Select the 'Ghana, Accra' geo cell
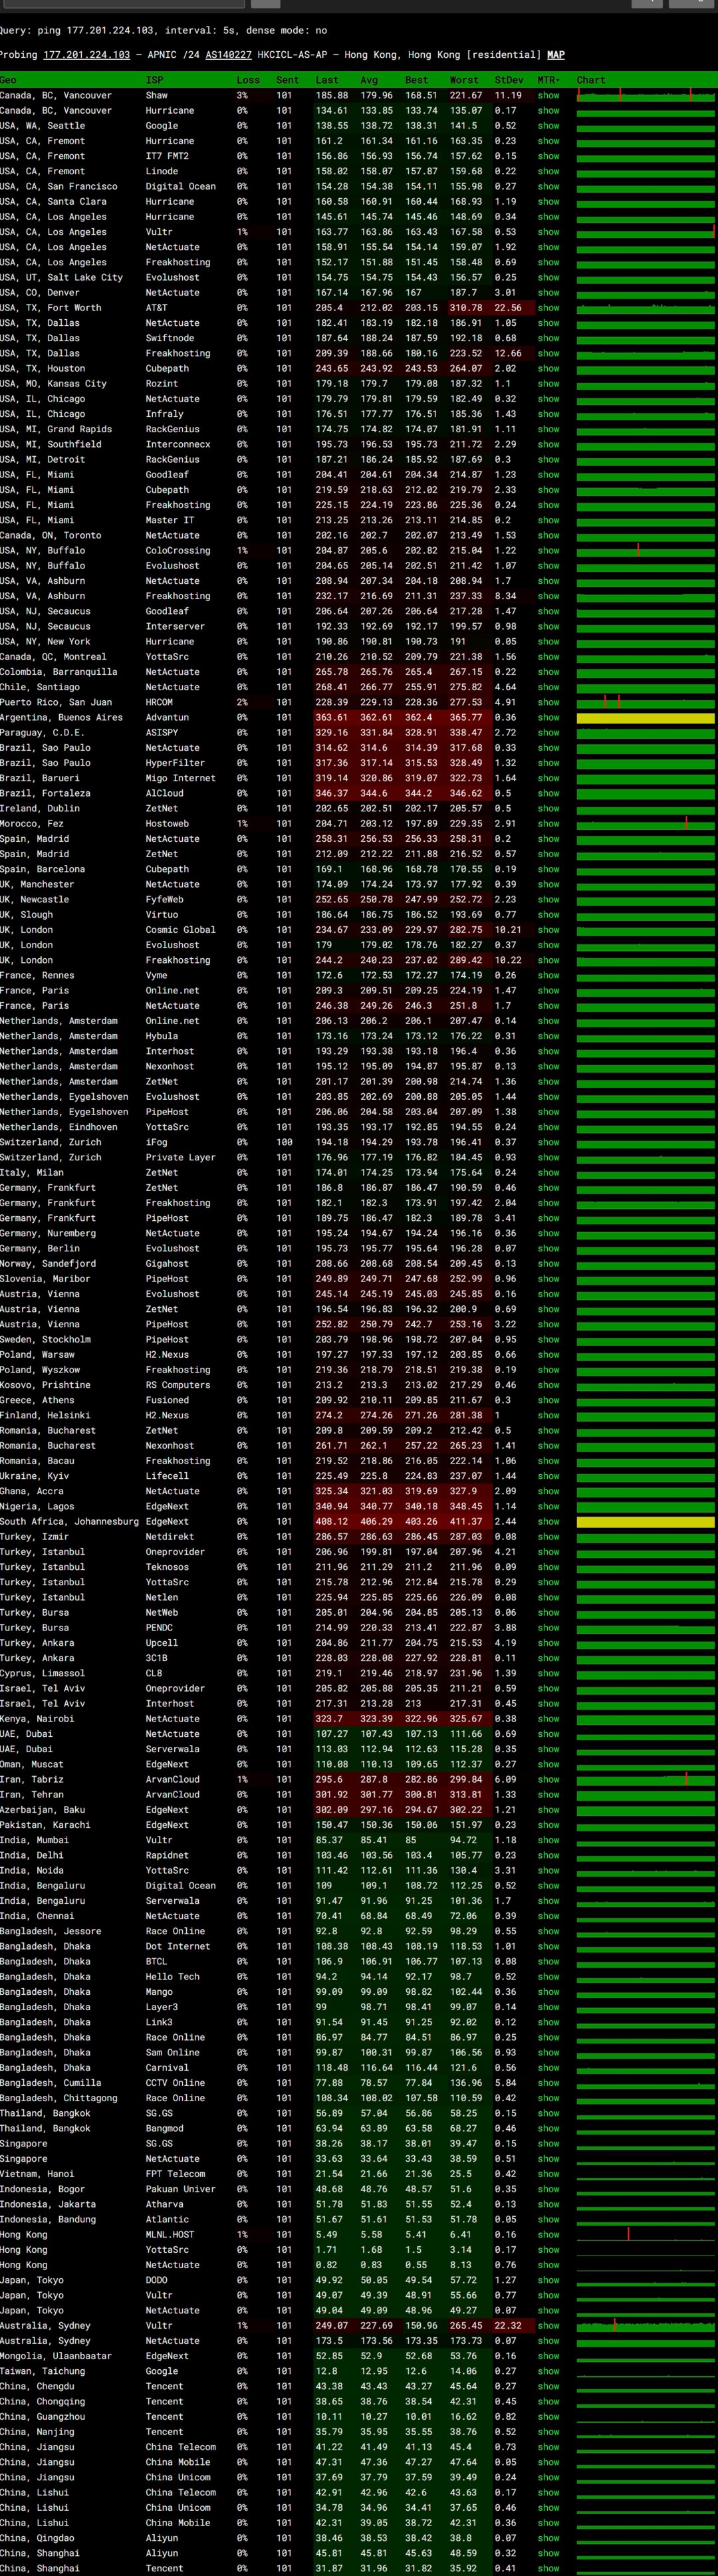The image size is (718, 2576). [33, 1491]
